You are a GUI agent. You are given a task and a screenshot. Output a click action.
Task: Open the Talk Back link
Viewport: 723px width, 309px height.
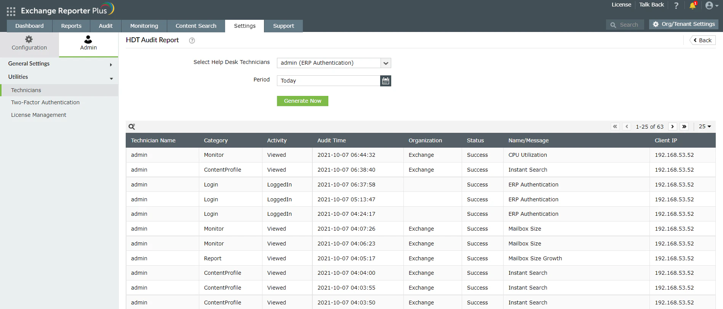(x=651, y=5)
